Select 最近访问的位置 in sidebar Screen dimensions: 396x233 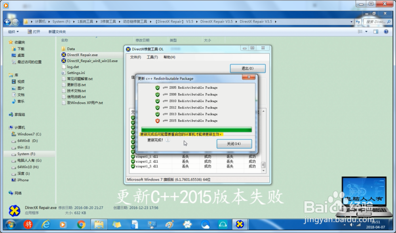[27, 62]
